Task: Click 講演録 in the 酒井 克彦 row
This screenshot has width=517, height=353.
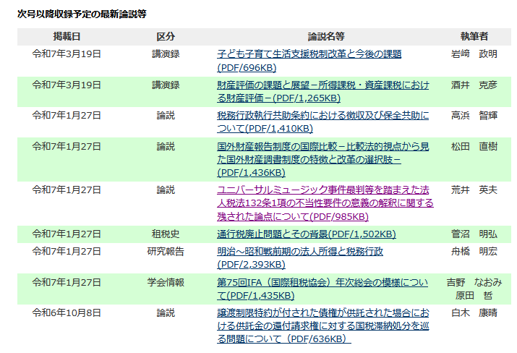Action: click(166, 85)
